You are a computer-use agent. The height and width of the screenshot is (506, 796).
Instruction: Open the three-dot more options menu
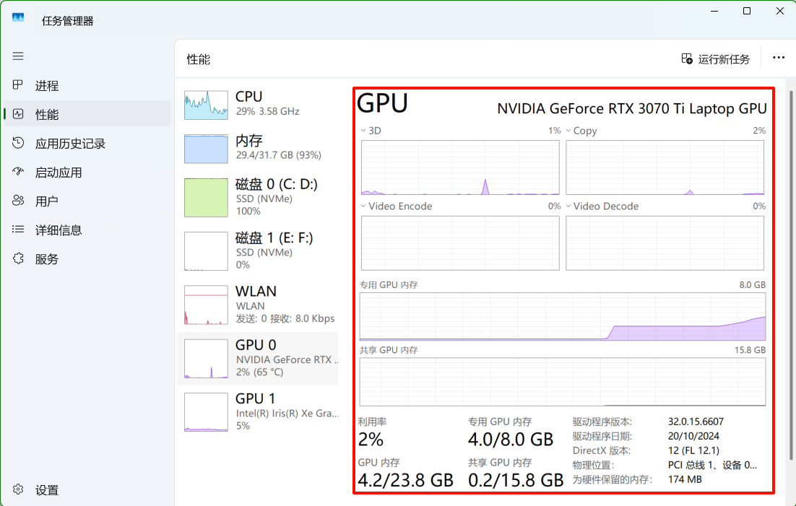(778, 58)
